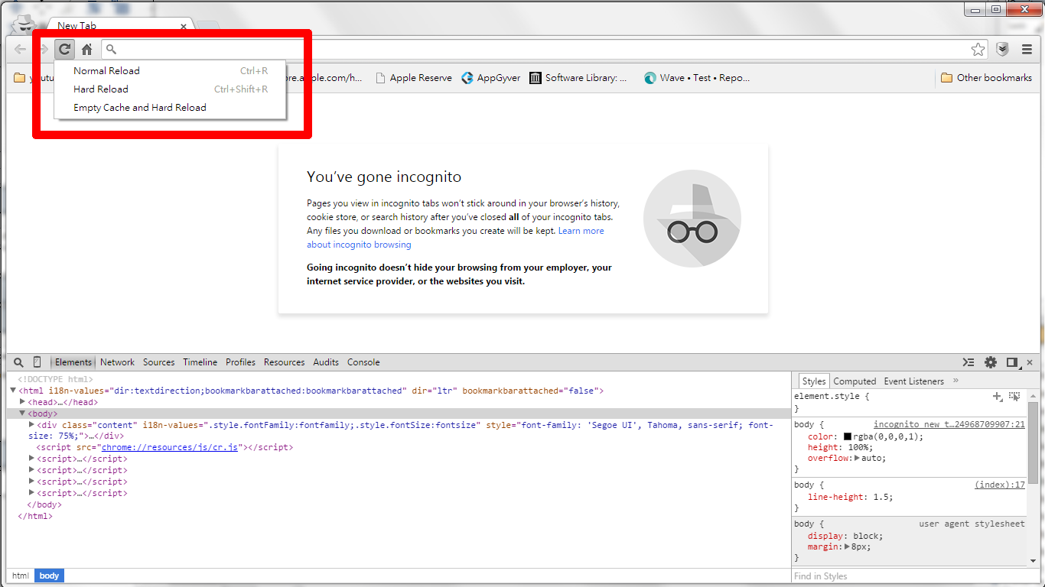The width and height of the screenshot is (1045, 587).
Task: Open the Wave Test Report bookmark
Action: point(697,78)
